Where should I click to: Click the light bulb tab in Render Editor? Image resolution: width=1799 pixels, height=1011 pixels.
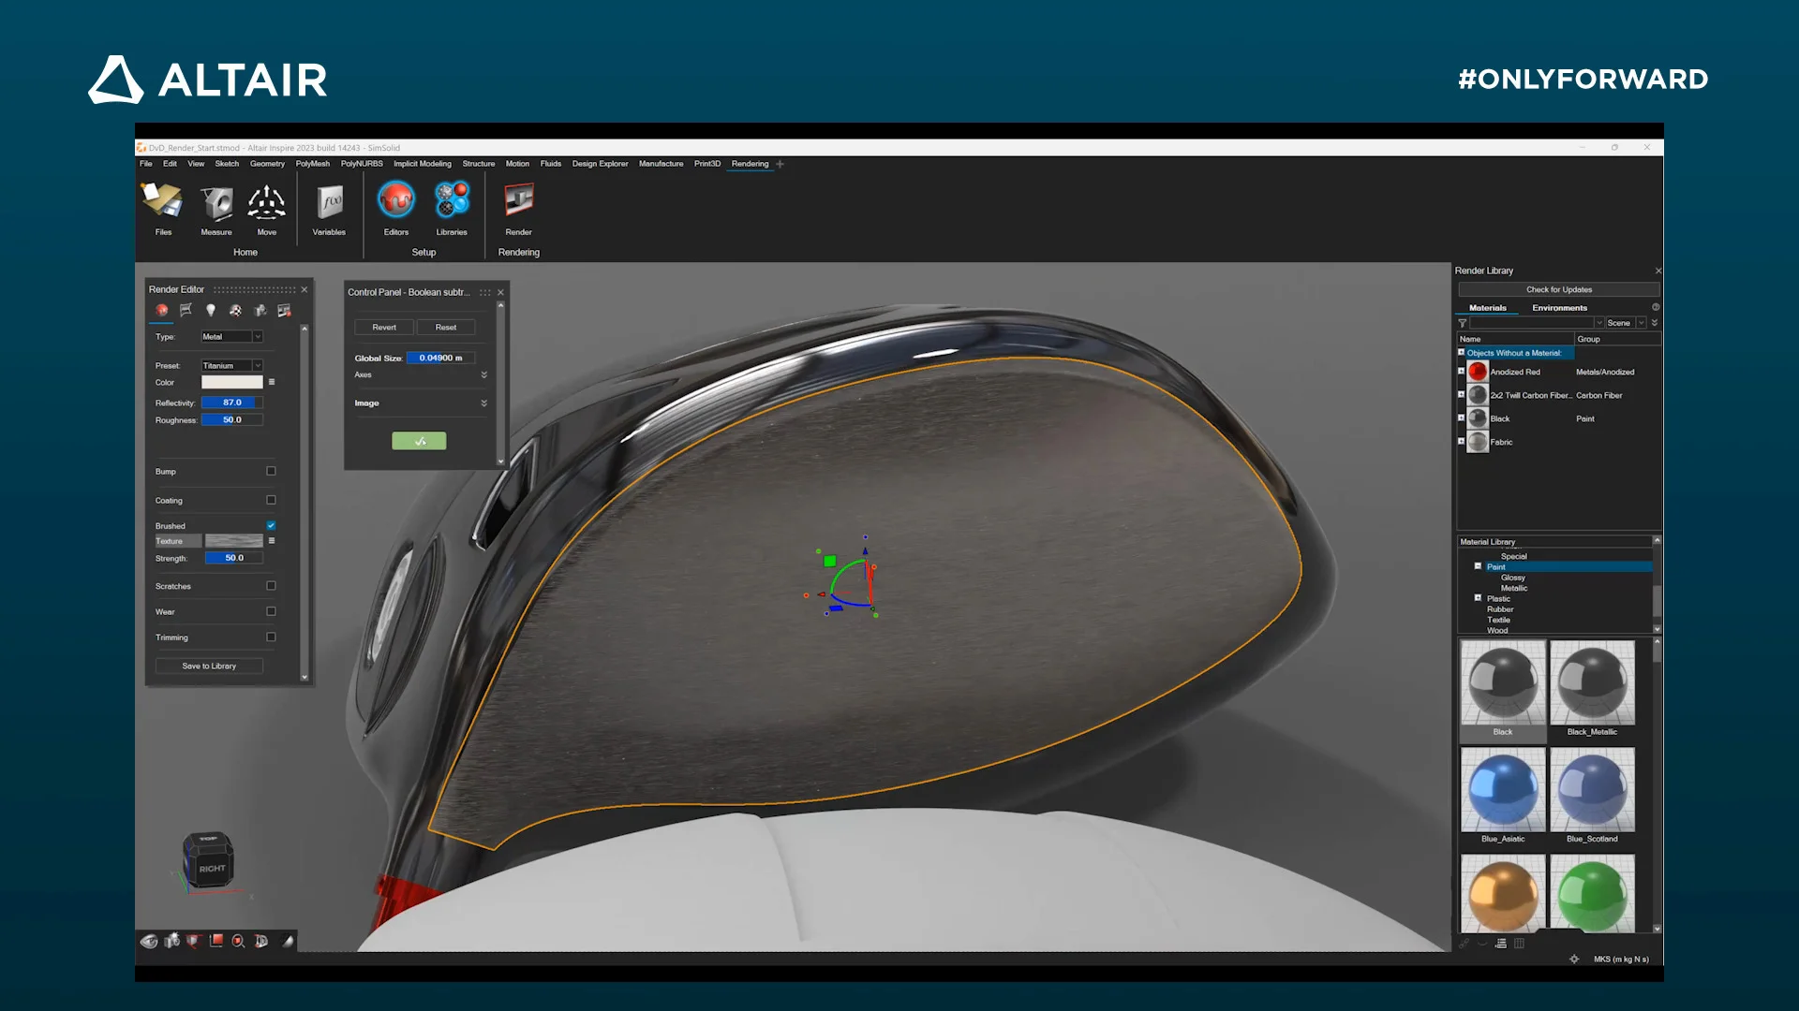[x=211, y=311]
